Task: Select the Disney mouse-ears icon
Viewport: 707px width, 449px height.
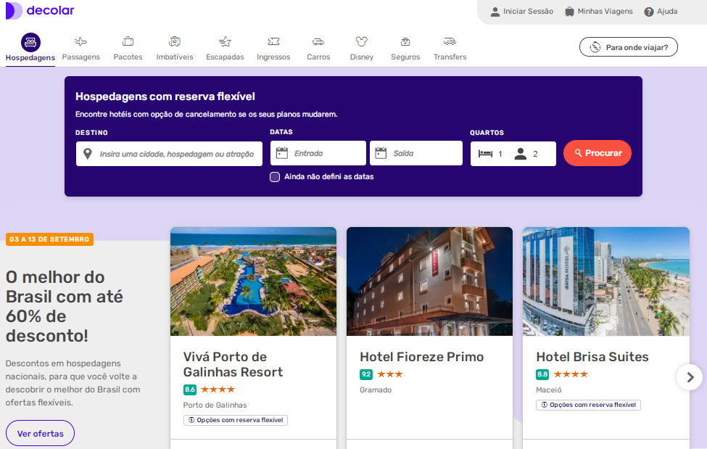Action: click(362, 41)
